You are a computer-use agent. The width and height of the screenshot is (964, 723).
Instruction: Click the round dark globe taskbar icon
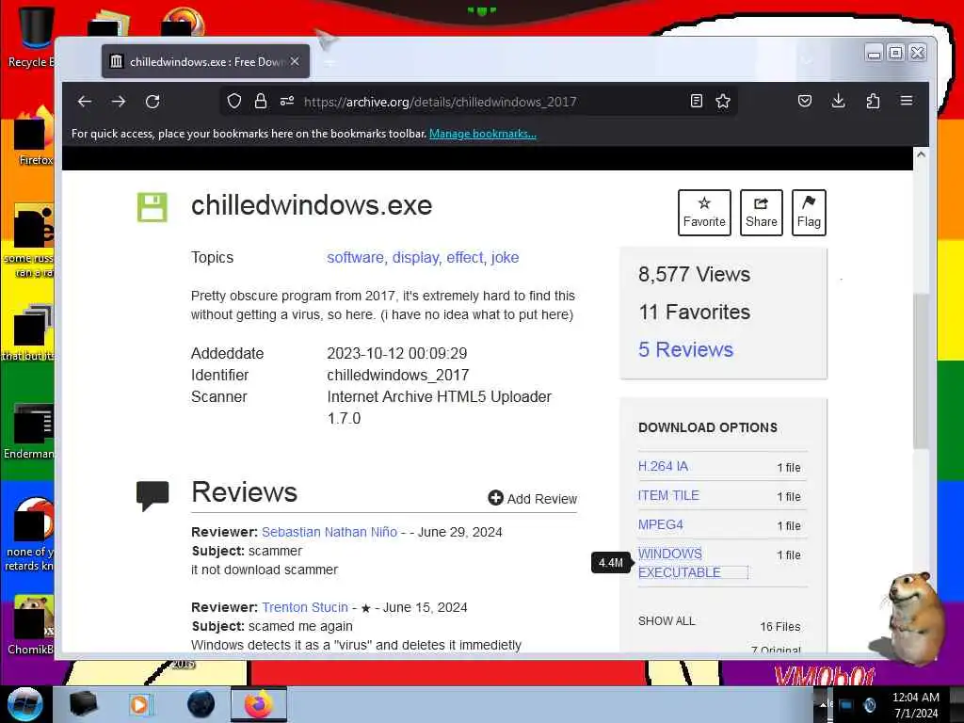coord(201,704)
